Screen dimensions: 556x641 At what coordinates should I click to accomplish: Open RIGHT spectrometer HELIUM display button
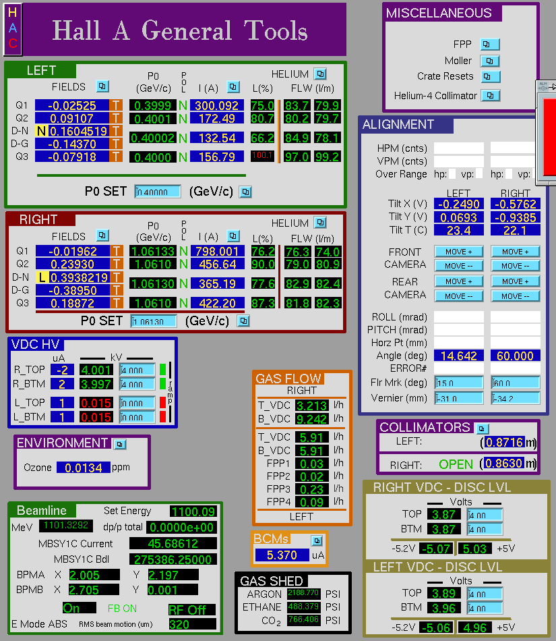[320, 223]
